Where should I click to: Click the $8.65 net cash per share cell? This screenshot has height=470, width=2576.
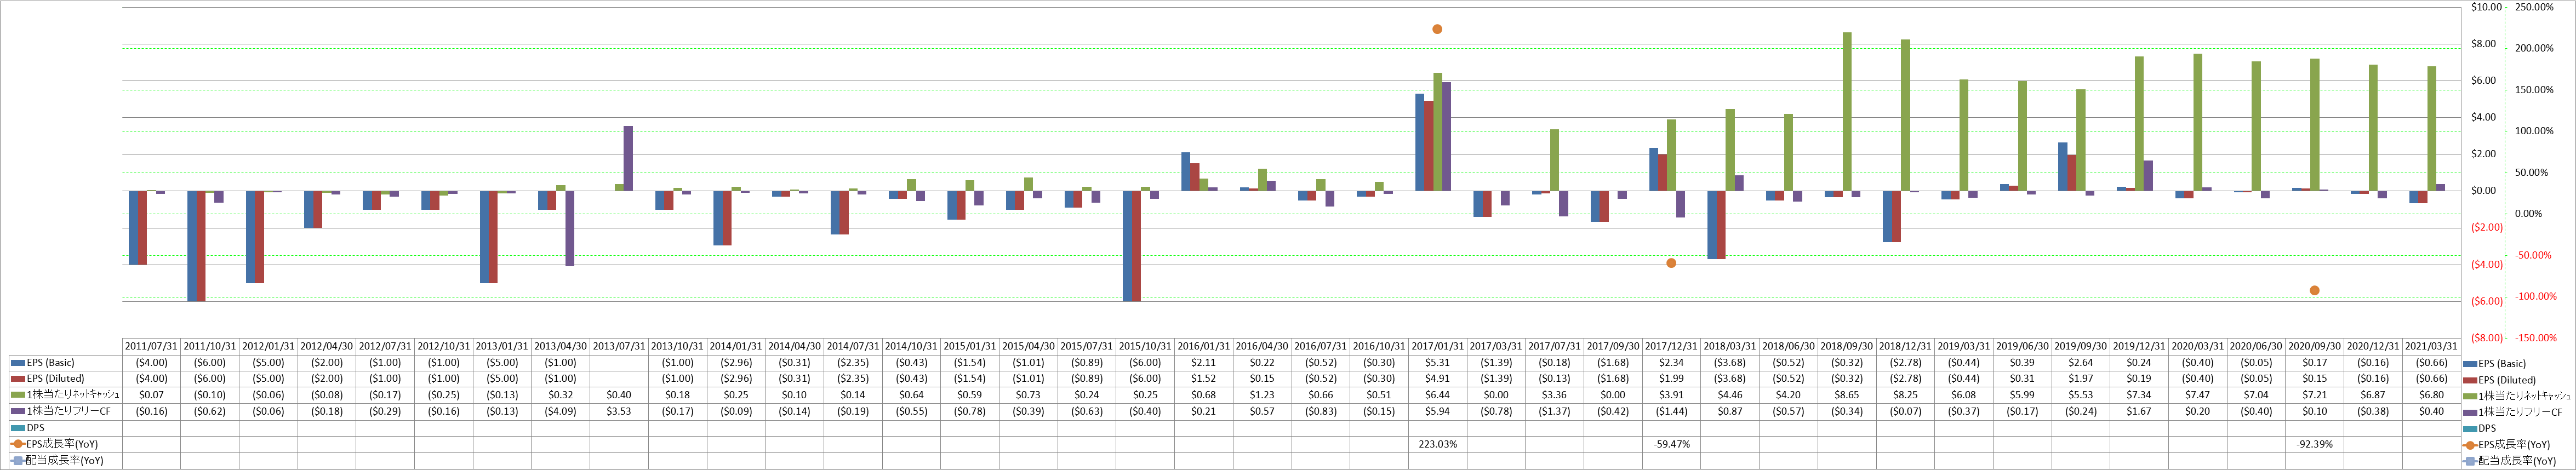[x=1846, y=395]
